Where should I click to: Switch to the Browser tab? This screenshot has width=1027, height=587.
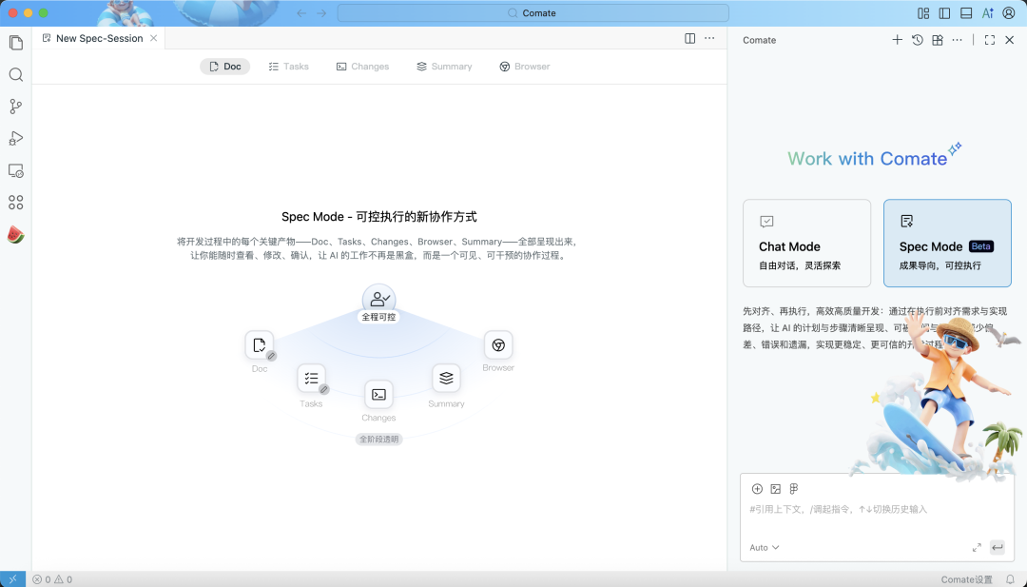[525, 67]
